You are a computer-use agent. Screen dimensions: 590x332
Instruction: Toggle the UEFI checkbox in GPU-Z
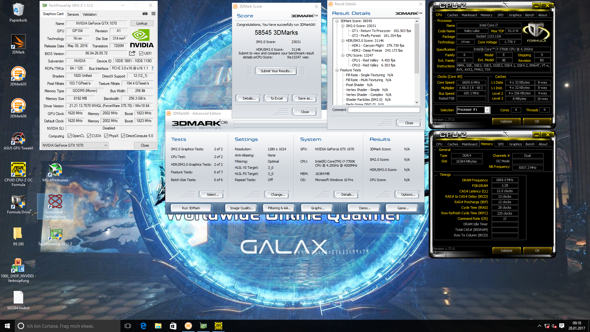(141, 53)
